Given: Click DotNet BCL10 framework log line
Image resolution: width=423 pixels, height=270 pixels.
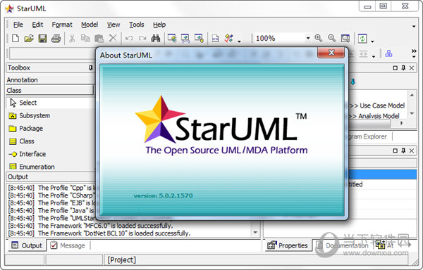Looking at the screenshot, I should pyautogui.click(x=99, y=233).
